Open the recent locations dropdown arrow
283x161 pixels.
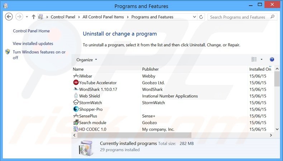(27, 17)
